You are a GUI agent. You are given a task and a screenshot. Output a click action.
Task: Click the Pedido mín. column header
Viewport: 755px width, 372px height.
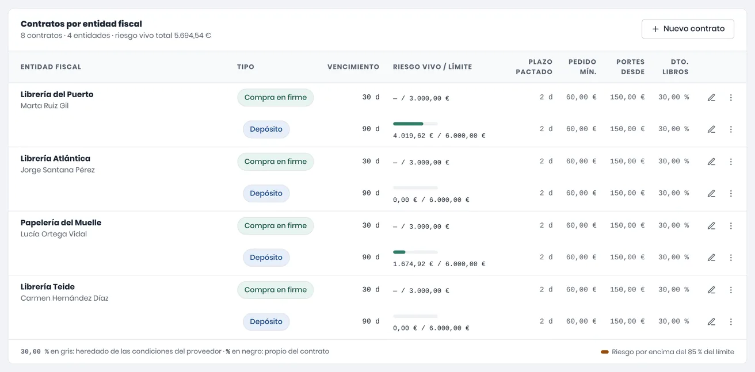(x=582, y=67)
